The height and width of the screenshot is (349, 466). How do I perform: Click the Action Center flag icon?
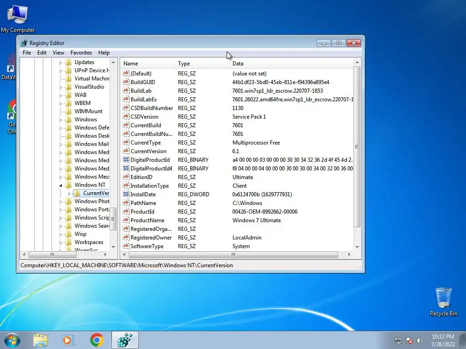pyautogui.click(x=409, y=340)
